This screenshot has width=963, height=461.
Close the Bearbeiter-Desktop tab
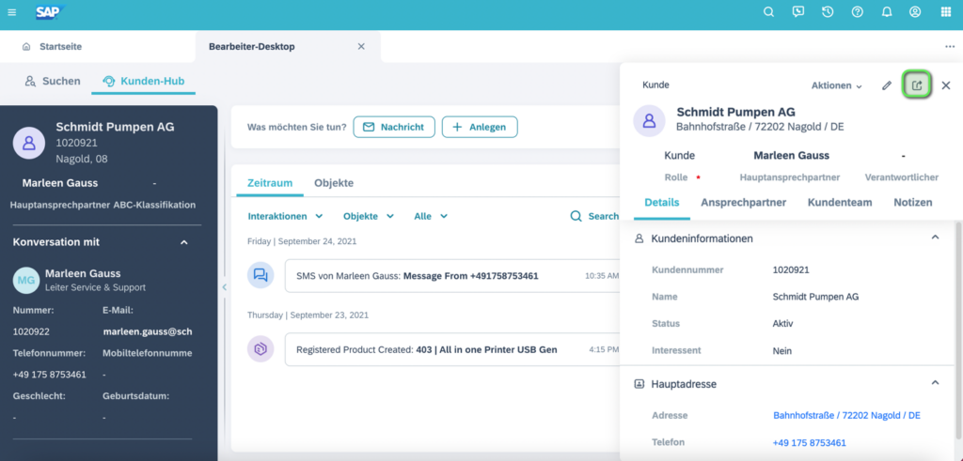pos(361,47)
